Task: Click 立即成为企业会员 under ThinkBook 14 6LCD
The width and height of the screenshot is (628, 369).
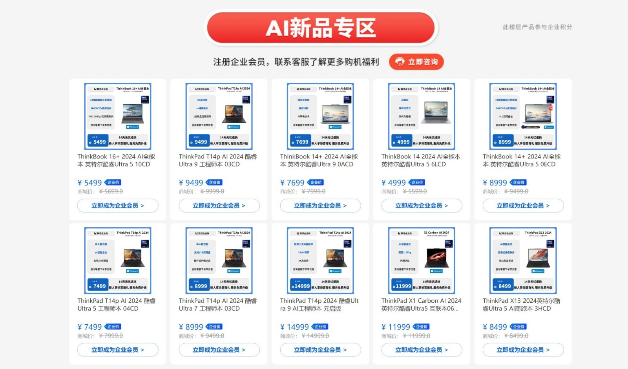Action: point(422,205)
